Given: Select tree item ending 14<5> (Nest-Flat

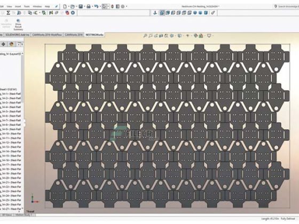Looking at the screenshot, I should tap(11, 111).
